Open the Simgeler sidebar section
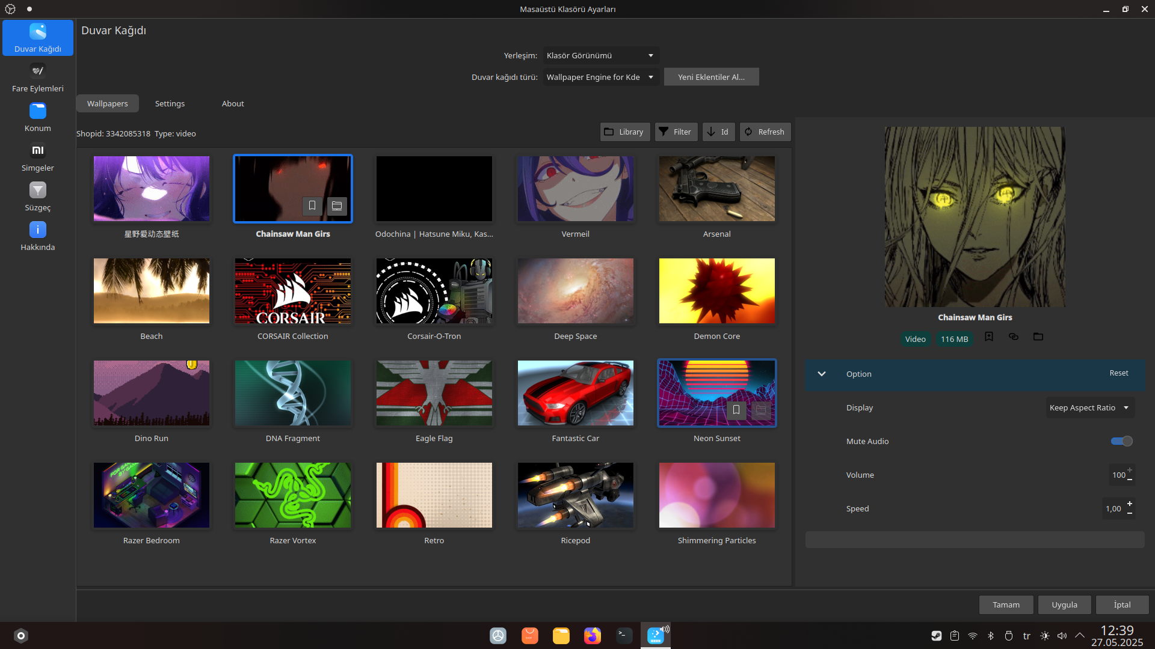Image resolution: width=1155 pixels, height=649 pixels. click(37, 157)
